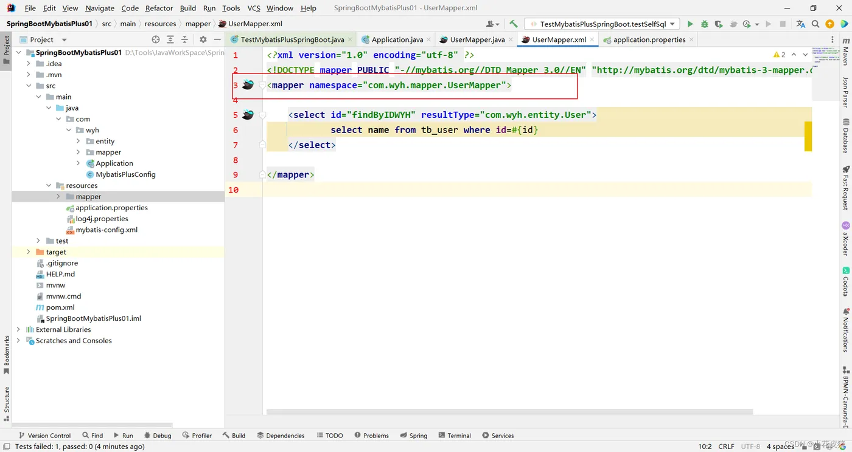Click Collapse All in Project panel
Image resolution: width=852 pixels, height=452 pixels.
[x=184, y=39]
